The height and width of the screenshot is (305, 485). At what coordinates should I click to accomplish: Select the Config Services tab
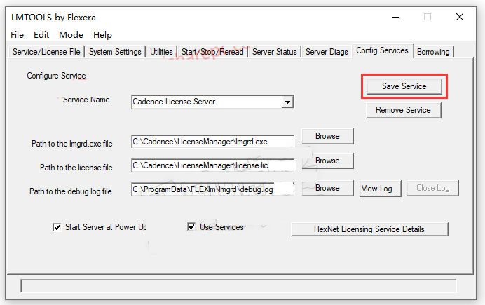click(x=382, y=50)
